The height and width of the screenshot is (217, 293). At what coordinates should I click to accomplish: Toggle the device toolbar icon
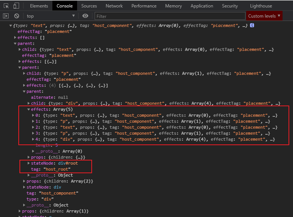coord(16,6)
